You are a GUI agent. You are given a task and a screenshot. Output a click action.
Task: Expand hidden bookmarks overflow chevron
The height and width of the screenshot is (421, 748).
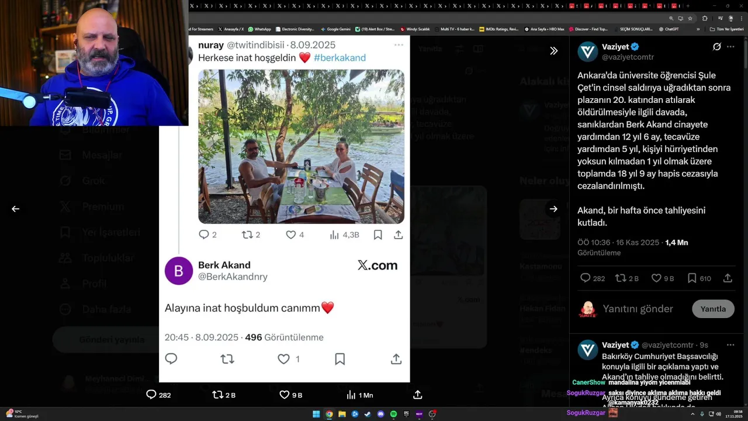pyautogui.click(x=699, y=29)
